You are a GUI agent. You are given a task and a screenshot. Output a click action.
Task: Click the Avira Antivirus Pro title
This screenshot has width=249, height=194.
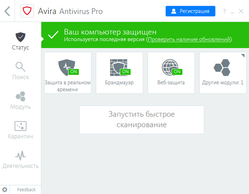70,11
